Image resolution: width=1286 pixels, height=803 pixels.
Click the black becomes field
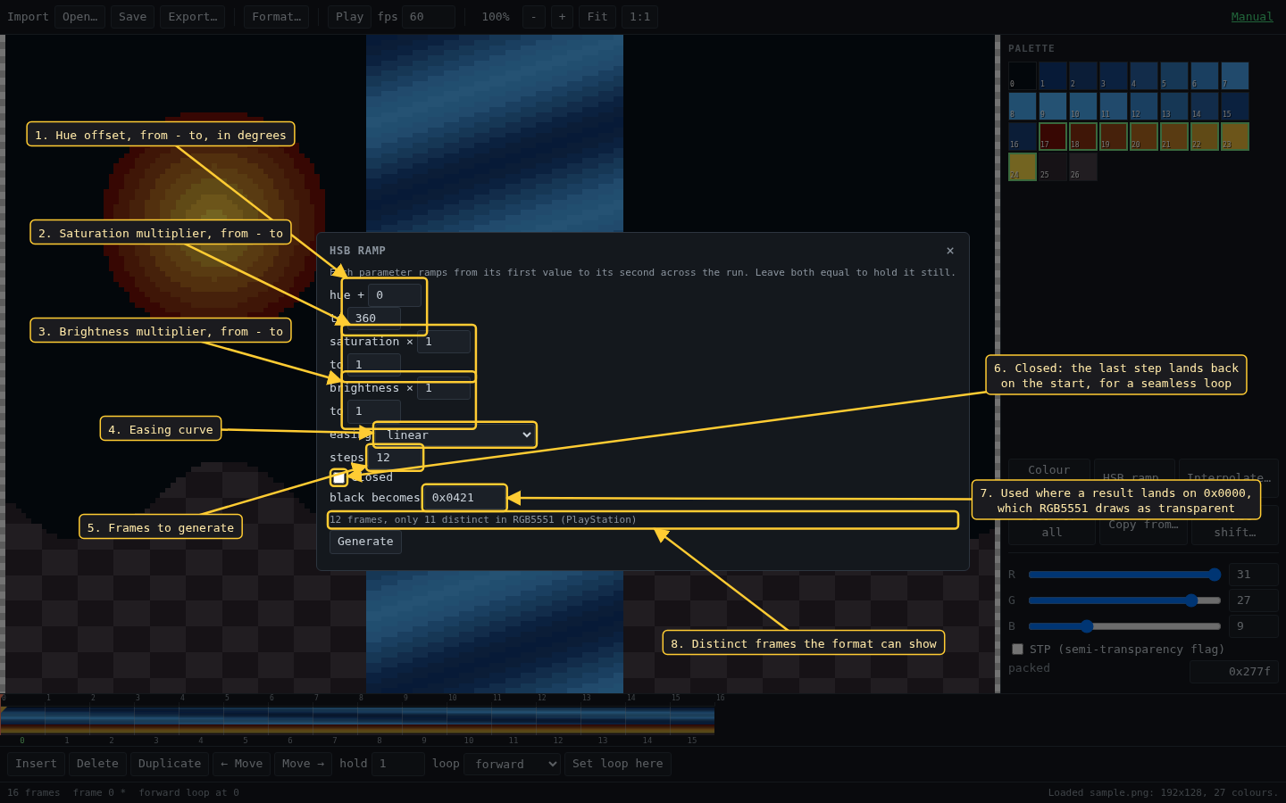tap(464, 498)
